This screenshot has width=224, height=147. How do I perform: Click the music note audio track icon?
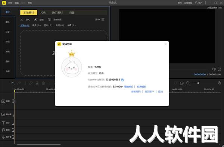(x=3, y=130)
